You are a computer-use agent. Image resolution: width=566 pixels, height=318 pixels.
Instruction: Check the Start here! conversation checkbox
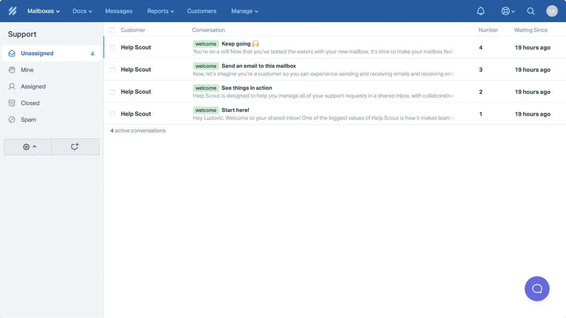coord(112,114)
